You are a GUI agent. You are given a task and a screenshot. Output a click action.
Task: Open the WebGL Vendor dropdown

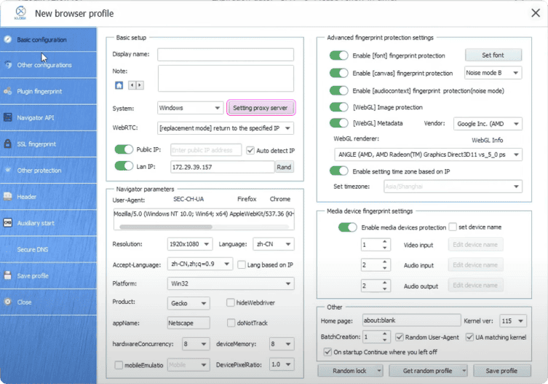(488, 124)
